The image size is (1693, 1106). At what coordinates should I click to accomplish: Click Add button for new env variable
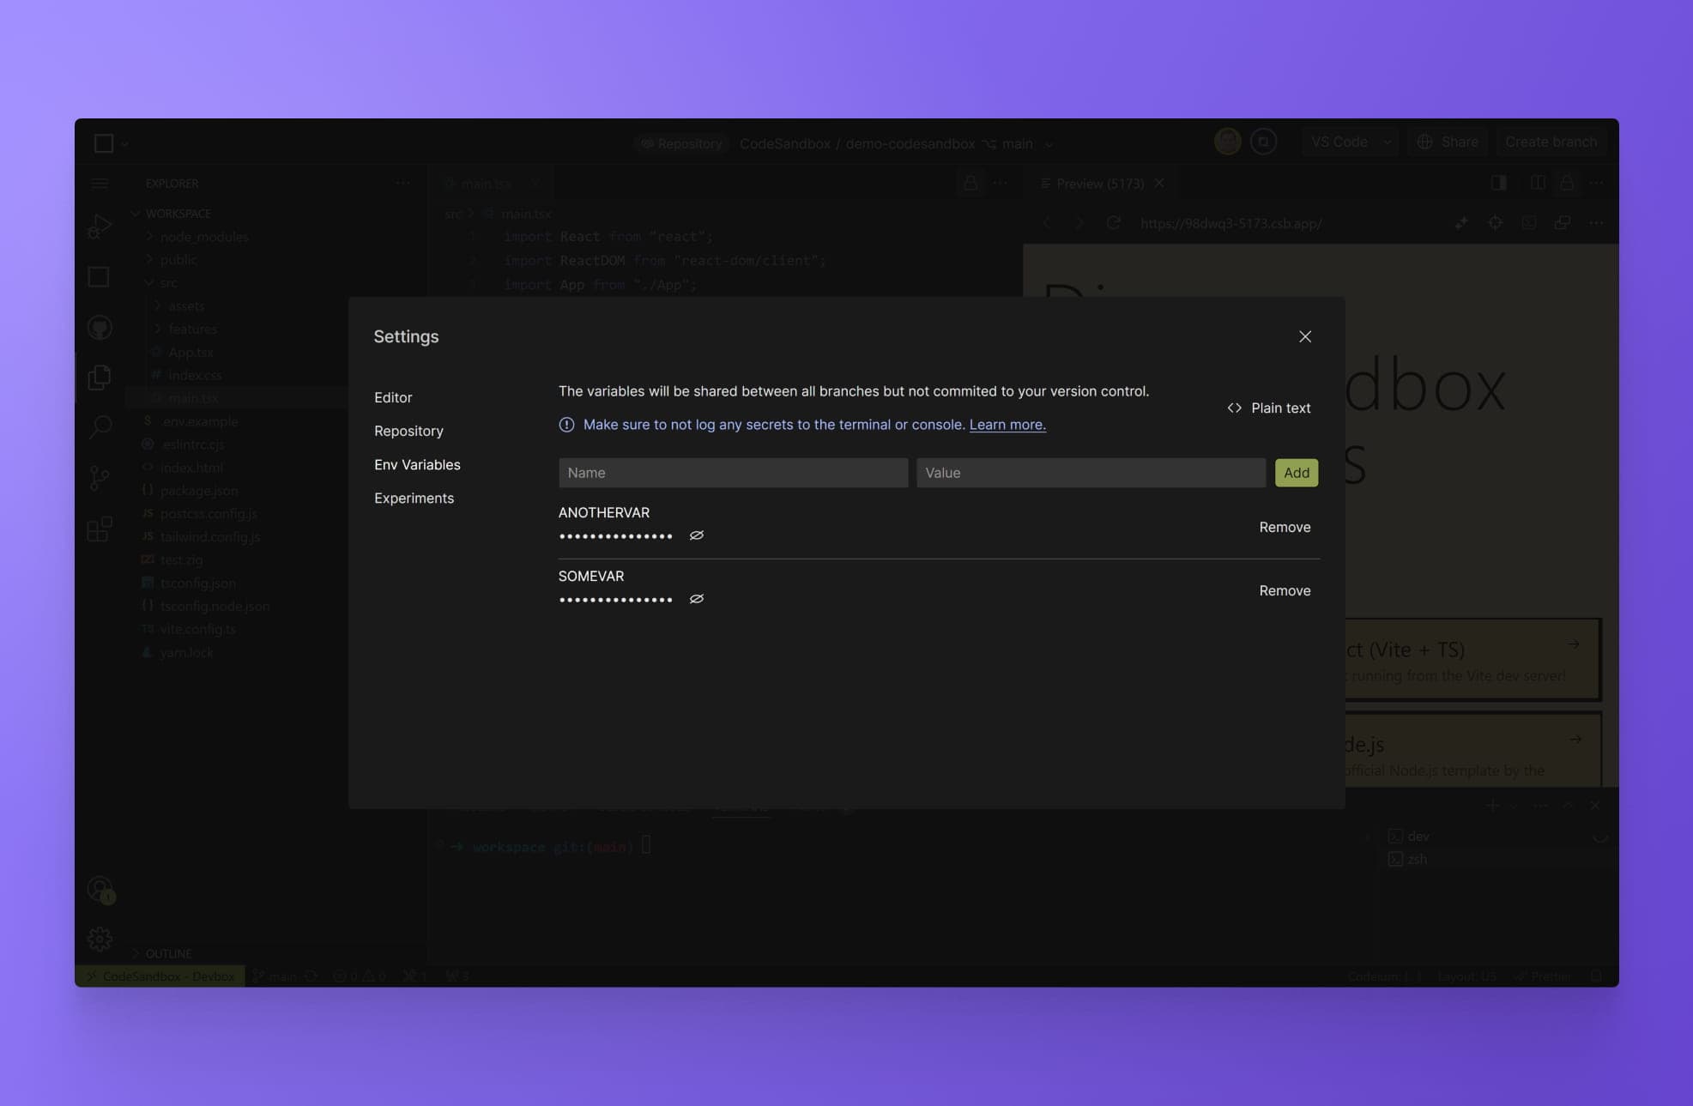pos(1296,472)
